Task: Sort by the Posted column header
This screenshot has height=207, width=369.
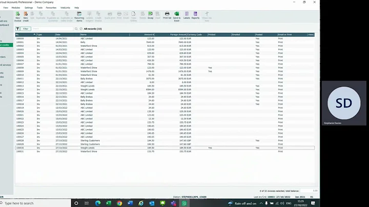Action: (x=266, y=34)
